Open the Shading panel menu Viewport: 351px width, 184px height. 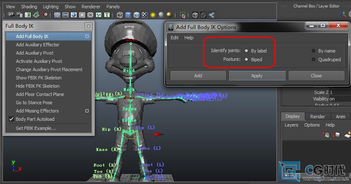click(x=29, y=7)
